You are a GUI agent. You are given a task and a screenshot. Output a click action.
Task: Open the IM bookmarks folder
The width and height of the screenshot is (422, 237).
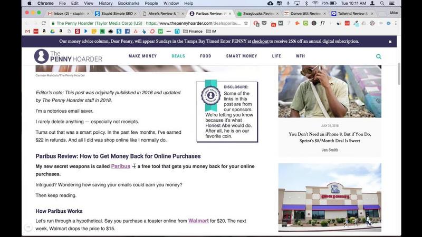[x=212, y=31]
